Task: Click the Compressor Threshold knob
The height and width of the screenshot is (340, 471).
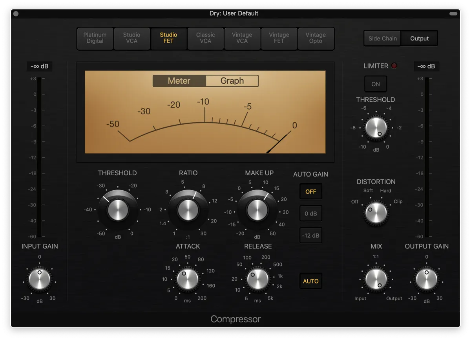Action: (x=118, y=210)
